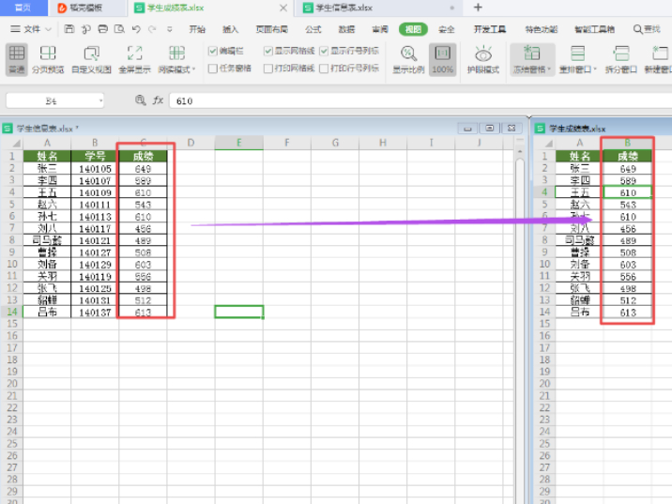Turn on 护眼模式 eye protection mode
The height and width of the screenshot is (504, 672).
[x=483, y=59]
